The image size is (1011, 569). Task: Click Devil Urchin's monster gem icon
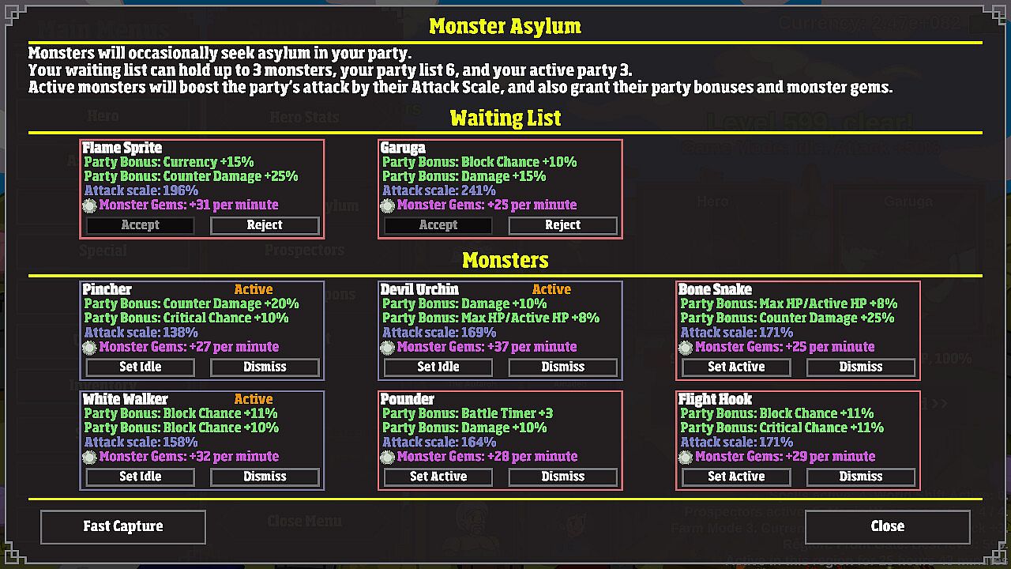pos(387,348)
